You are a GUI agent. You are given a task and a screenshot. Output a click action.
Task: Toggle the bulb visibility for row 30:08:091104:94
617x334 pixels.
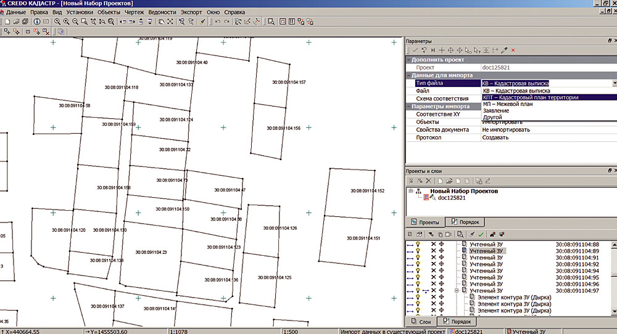tap(418, 271)
